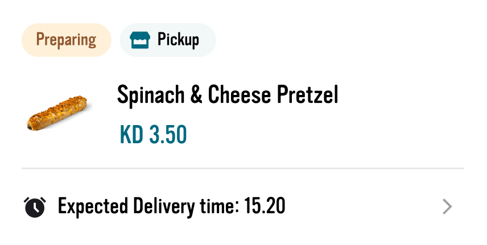The height and width of the screenshot is (245, 487).
Task: Click the Spinach & Cheese Pretzel title
Action: click(x=228, y=94)
